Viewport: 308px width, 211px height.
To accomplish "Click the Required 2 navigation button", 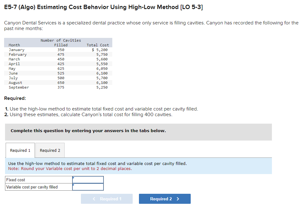I will pos(164,198).
